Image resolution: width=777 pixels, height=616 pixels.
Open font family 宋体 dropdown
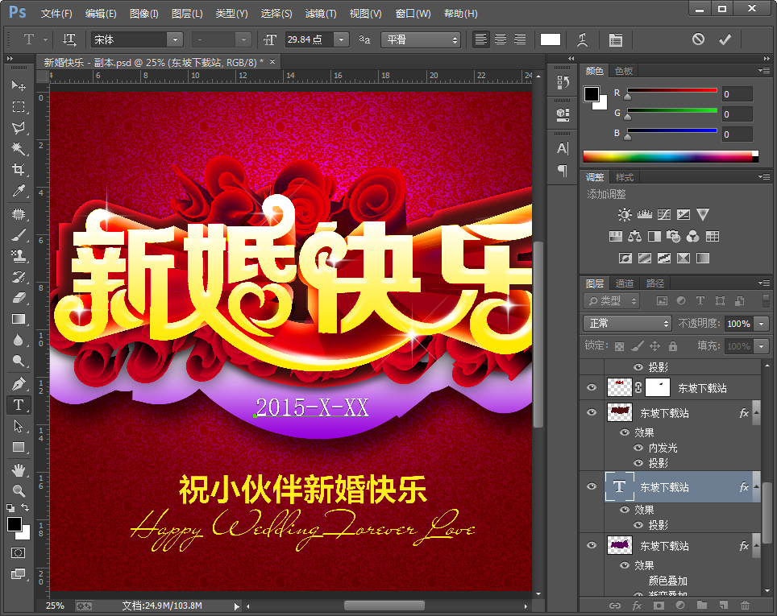[x=175, y=39]
